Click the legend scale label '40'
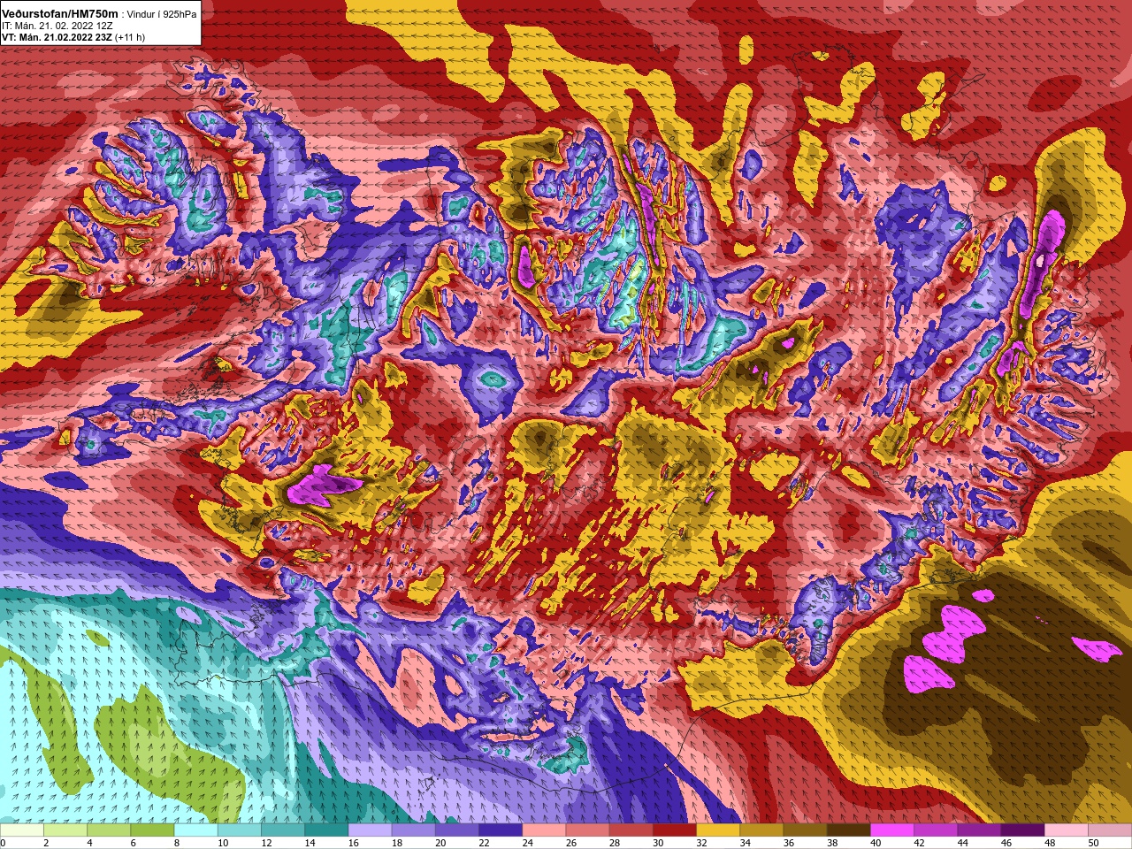 [876, 843]
